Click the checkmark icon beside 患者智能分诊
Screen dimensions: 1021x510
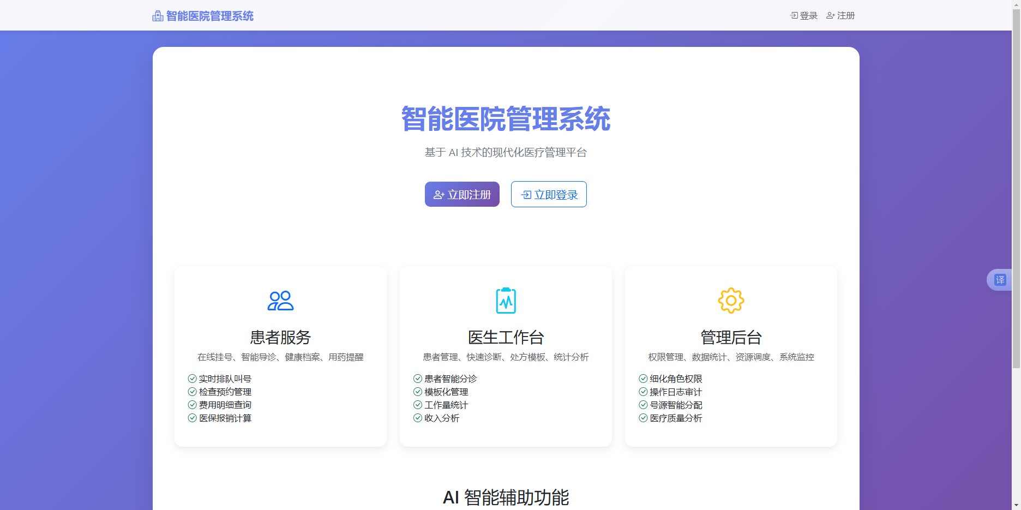(417, 378)
